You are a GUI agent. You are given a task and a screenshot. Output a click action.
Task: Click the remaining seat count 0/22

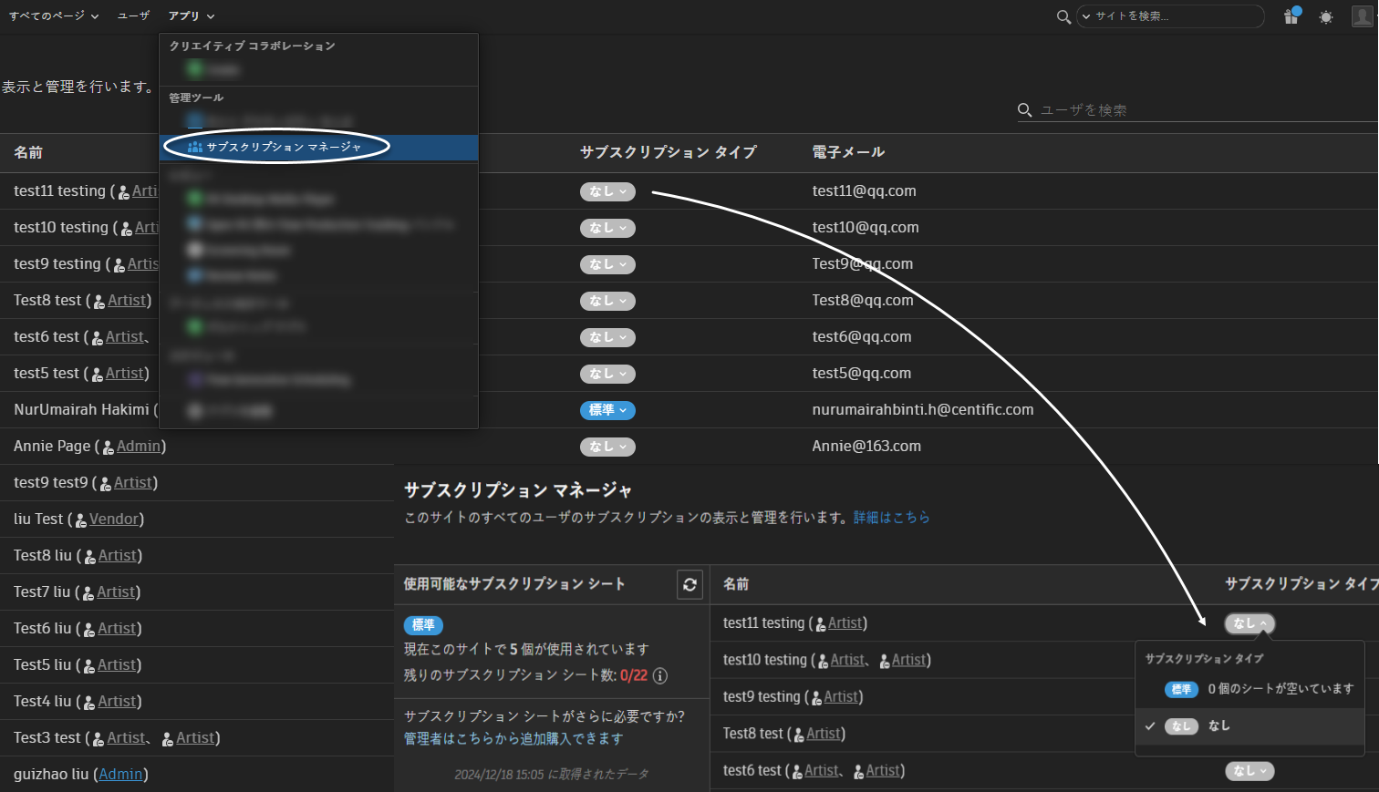(x=634, y=675)
